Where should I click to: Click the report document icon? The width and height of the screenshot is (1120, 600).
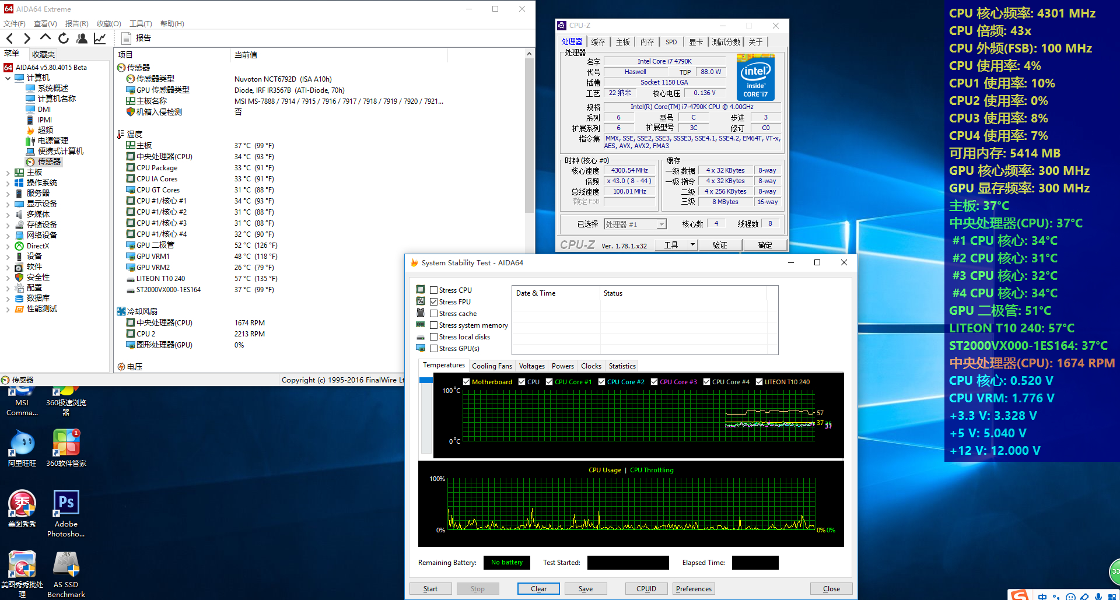tap(125, 38)
